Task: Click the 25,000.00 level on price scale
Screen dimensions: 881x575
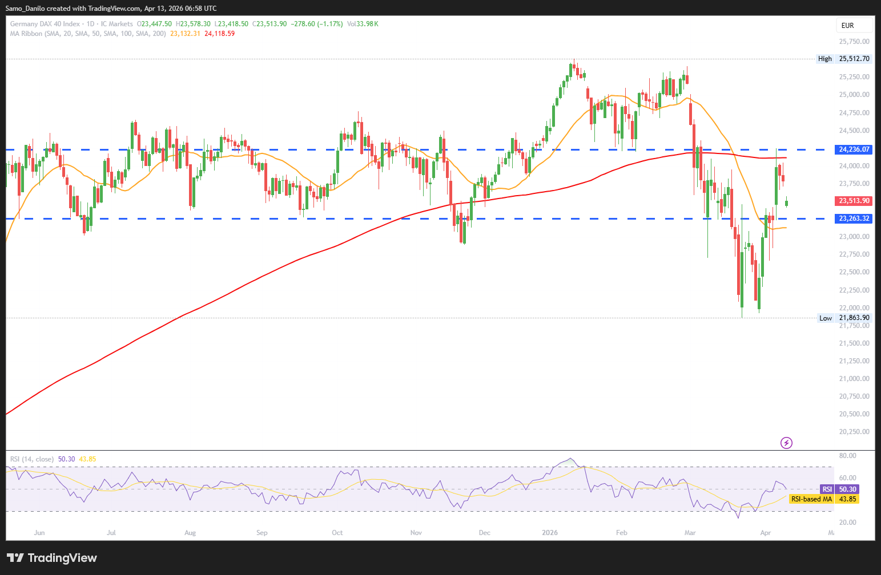Action: pyautogui.click(x=854, y=95)
